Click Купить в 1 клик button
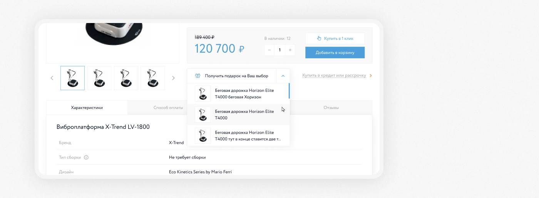The width and height of the screenshot is (539, 198). [x=335, y=38]
